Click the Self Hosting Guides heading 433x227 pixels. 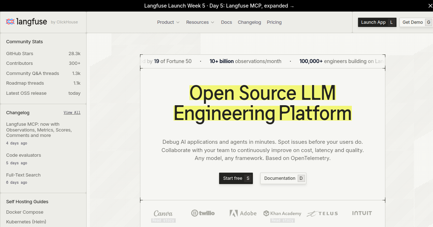coord(27,202)
